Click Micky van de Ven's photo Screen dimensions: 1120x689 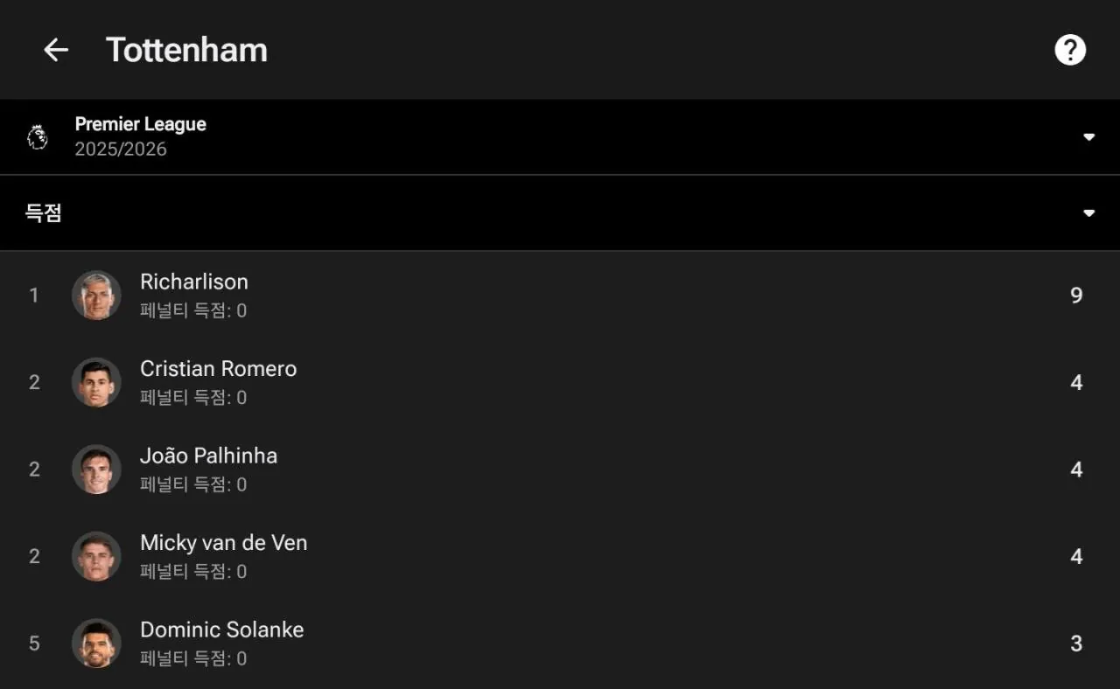tap(96, 556)
